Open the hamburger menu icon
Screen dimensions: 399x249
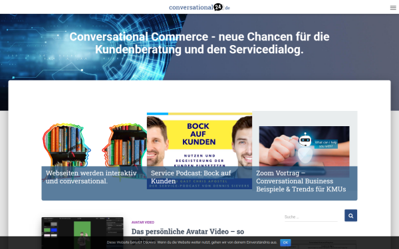tap(393, 7)
